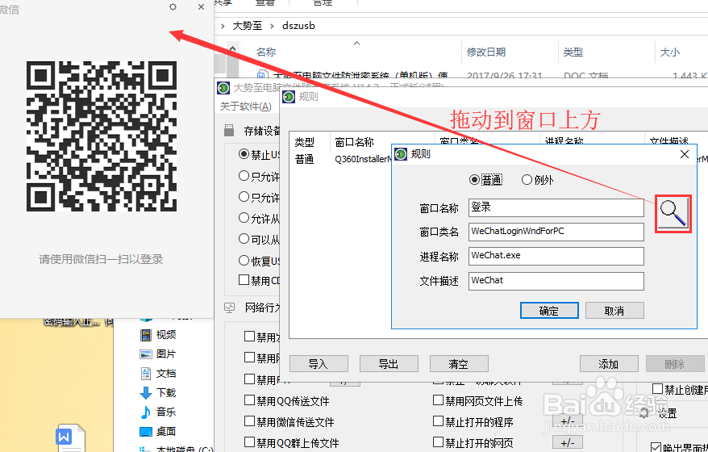
Task: Click the 音乐 note icon in Explorer sidebar
Action: [146, 412]
